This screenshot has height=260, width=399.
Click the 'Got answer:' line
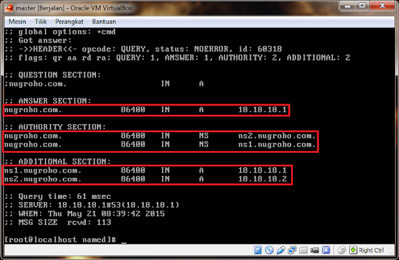(38, 41)
